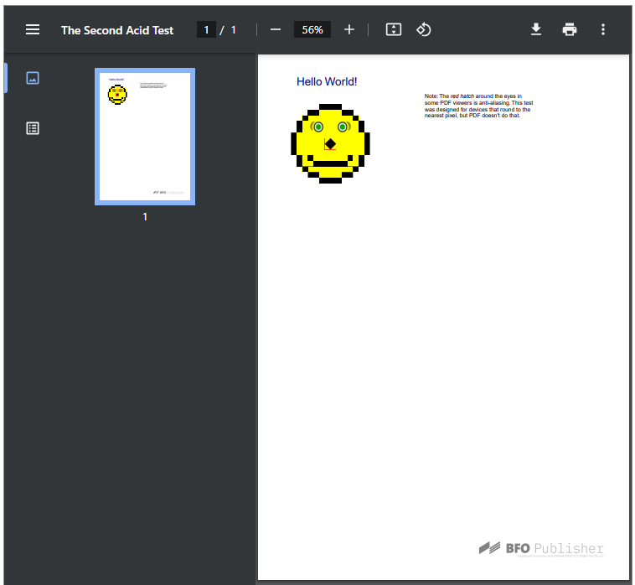Open the three-dot more actions menu
Screen dimensions: 635x585
point(603,29)
